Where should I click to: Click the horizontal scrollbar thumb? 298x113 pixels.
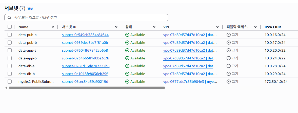click(x=87, y=88)
